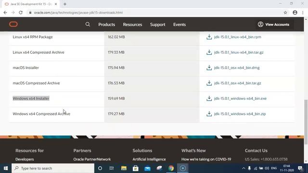The height and width of the screenshot is (173, 308).
Task: Click download icon for jdk-15.0.1_linux-x64_bin.tar.gz
Action: click(209, 52)
